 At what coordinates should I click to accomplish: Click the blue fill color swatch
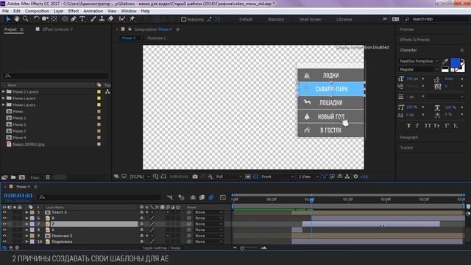[455, 63]
